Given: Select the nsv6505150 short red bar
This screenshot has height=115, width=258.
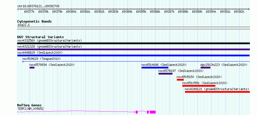Looking at the screenshot, I should (x=180, y=80).
